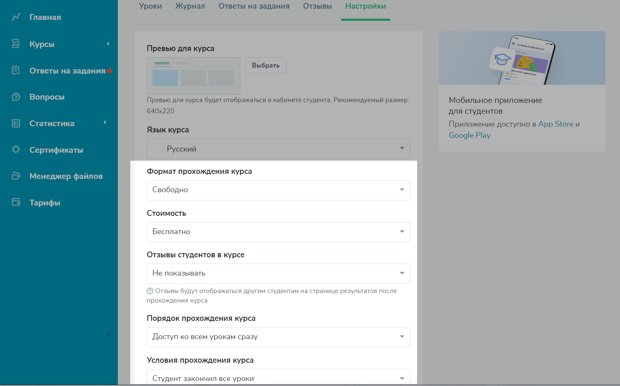Switch to the Журнал tab
620x386 pixels.
(x=190, y=6)
